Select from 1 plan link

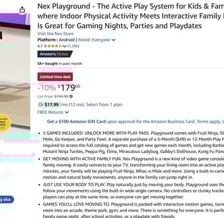click(x=104, y=104)
